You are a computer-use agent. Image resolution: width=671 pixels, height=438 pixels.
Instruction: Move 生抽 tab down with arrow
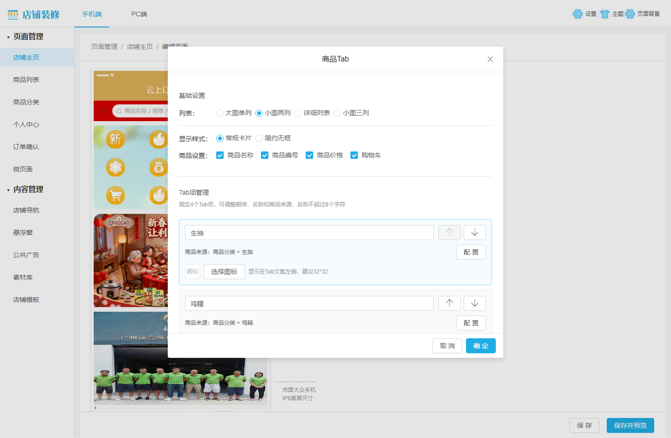(x=475, y=233)
